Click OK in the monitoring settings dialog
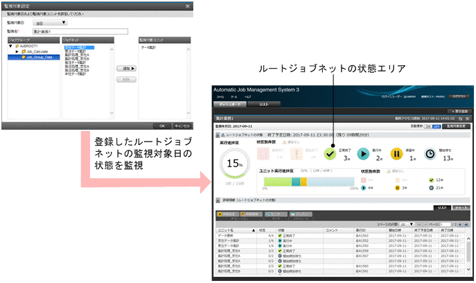 coord(162,126)
